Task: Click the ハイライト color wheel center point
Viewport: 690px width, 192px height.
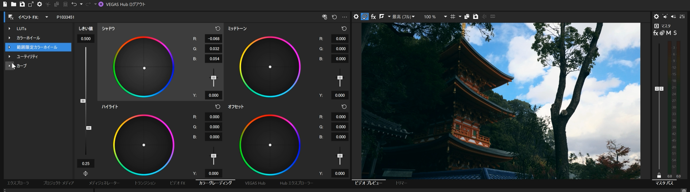Action: click(144, 145)
